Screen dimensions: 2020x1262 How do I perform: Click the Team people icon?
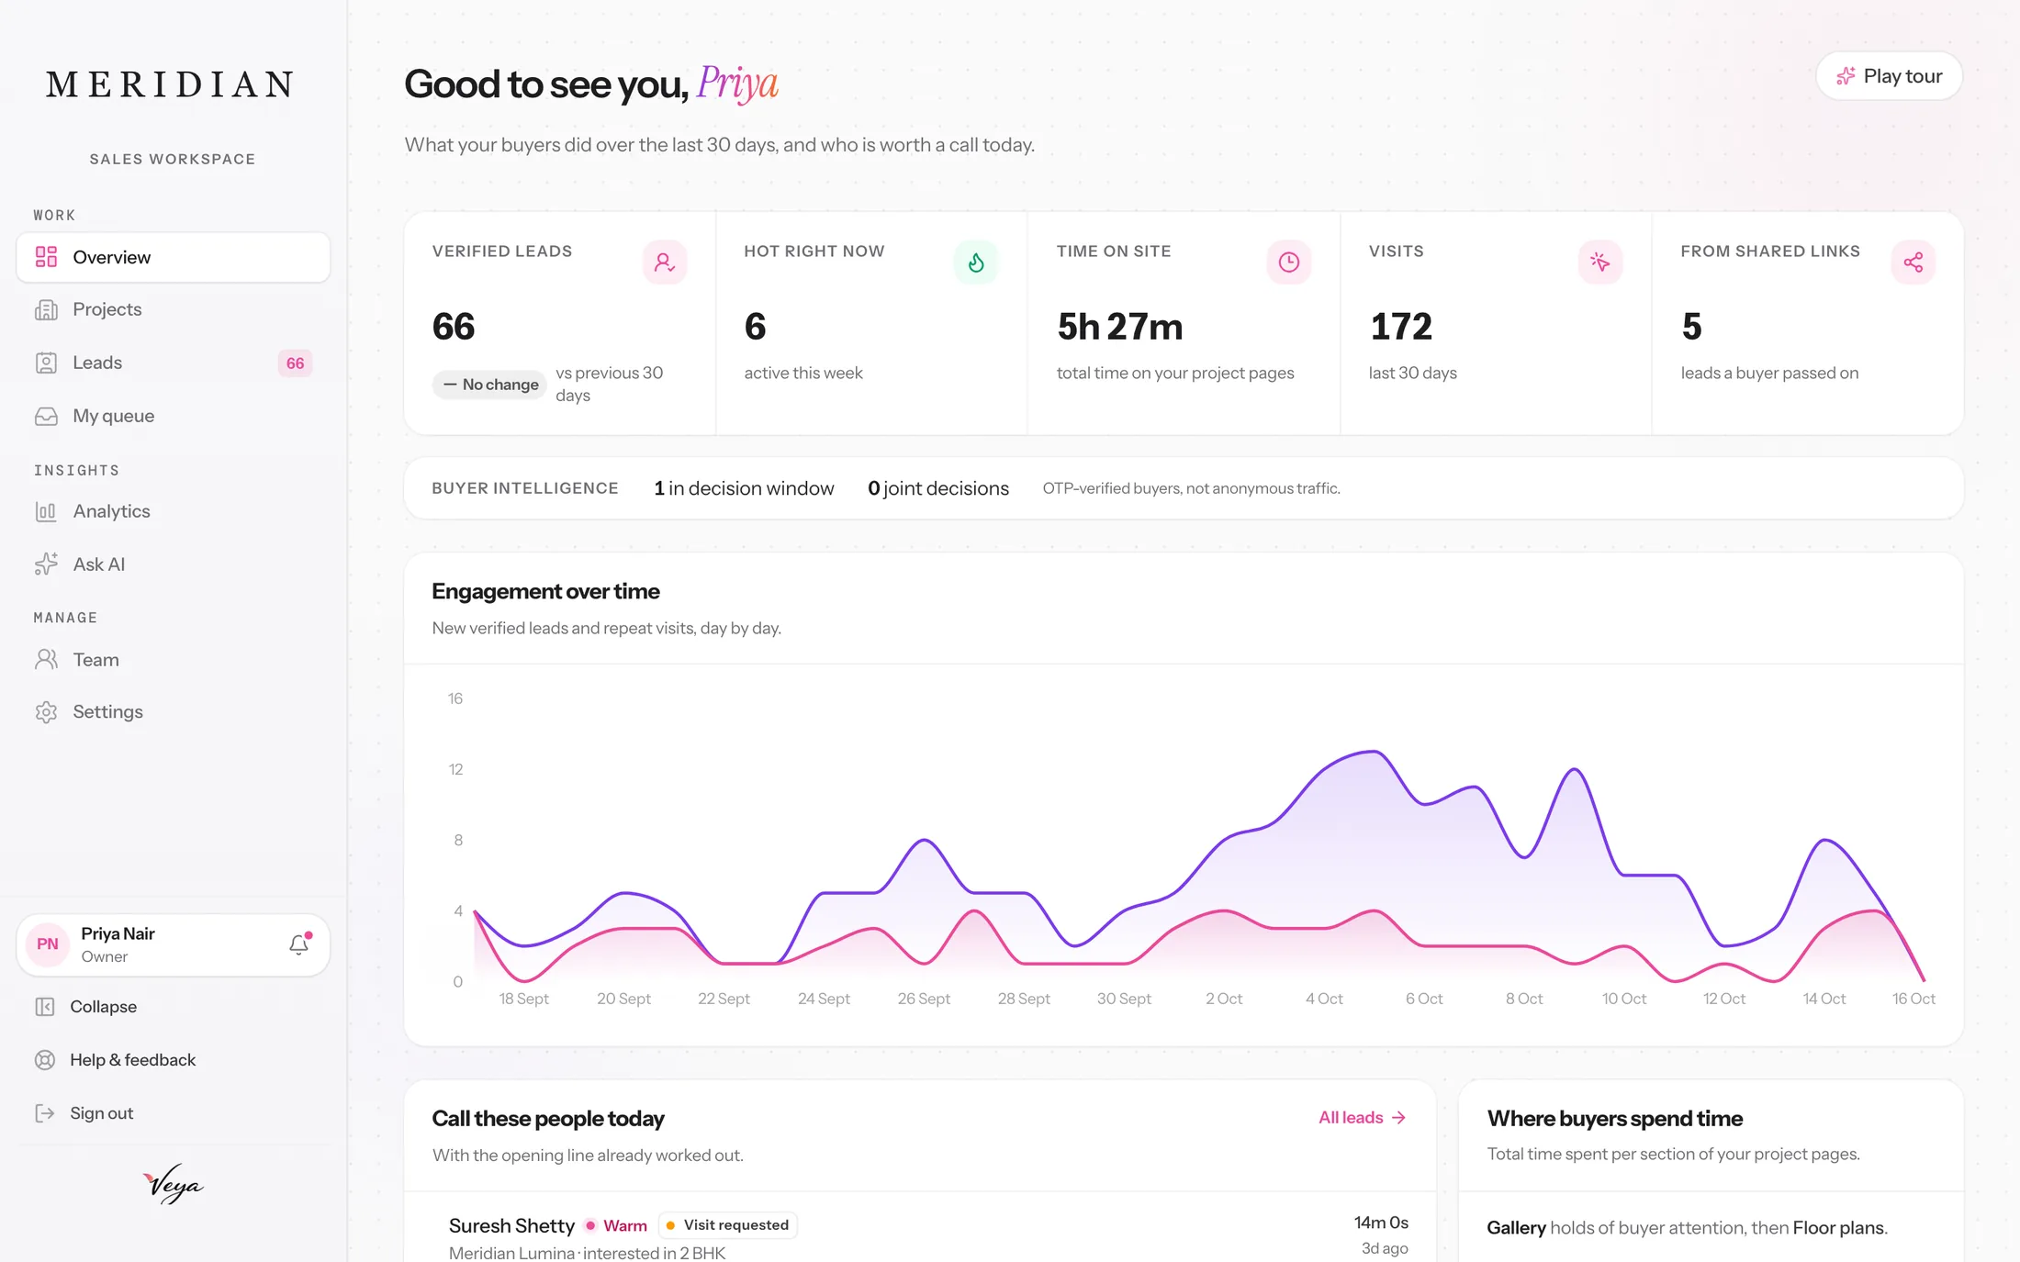[x=46, y=660]
